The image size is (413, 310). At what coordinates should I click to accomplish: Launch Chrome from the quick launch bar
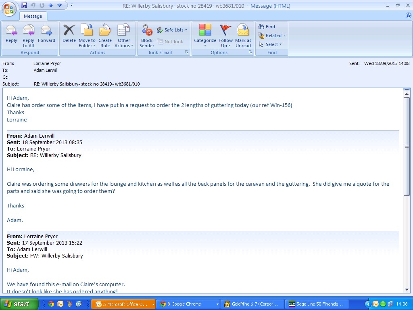click(51, 304)
